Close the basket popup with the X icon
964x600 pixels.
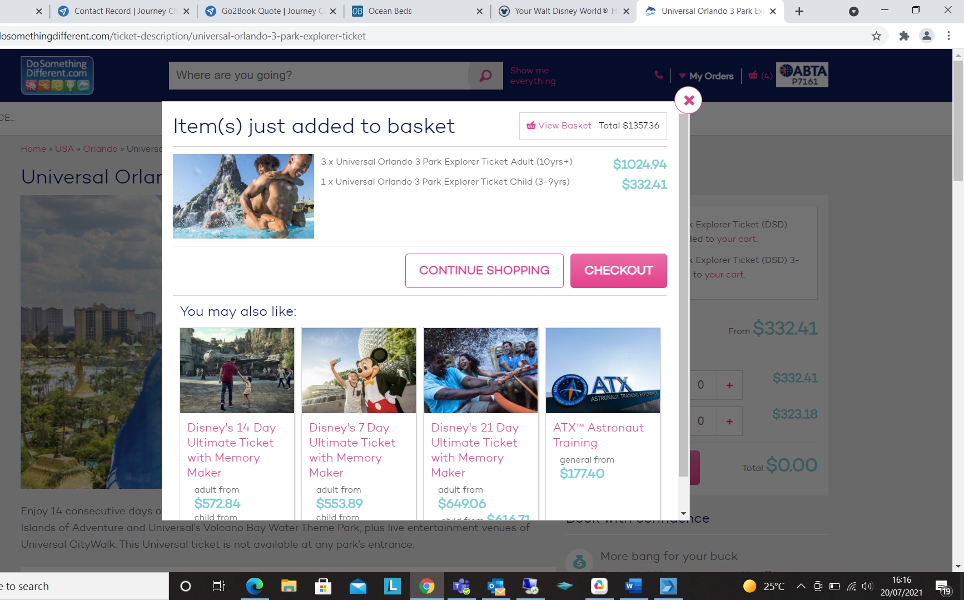[x=689, y=101]
